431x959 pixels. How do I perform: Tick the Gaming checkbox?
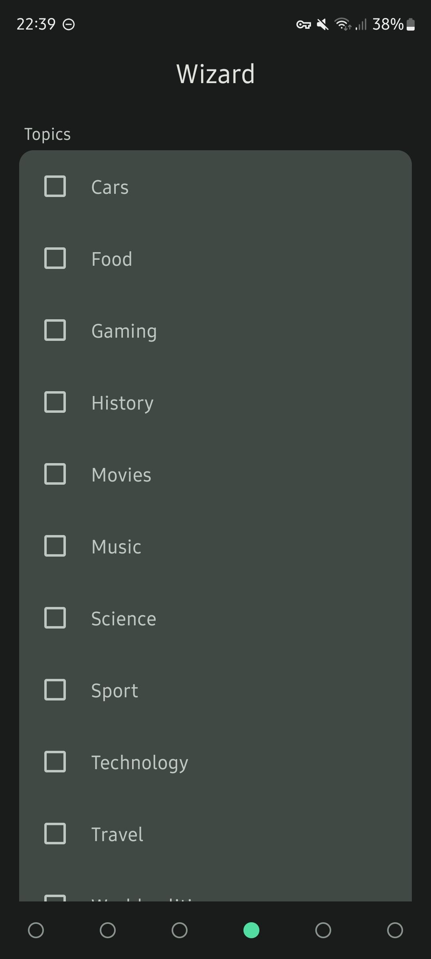(x=55, y=330)
